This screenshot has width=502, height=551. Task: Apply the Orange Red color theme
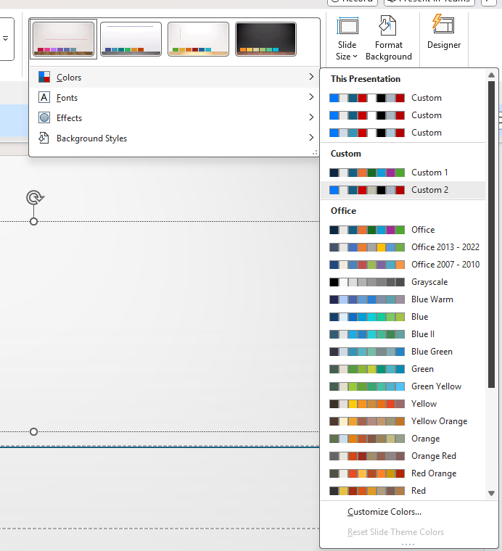[403, 456]
